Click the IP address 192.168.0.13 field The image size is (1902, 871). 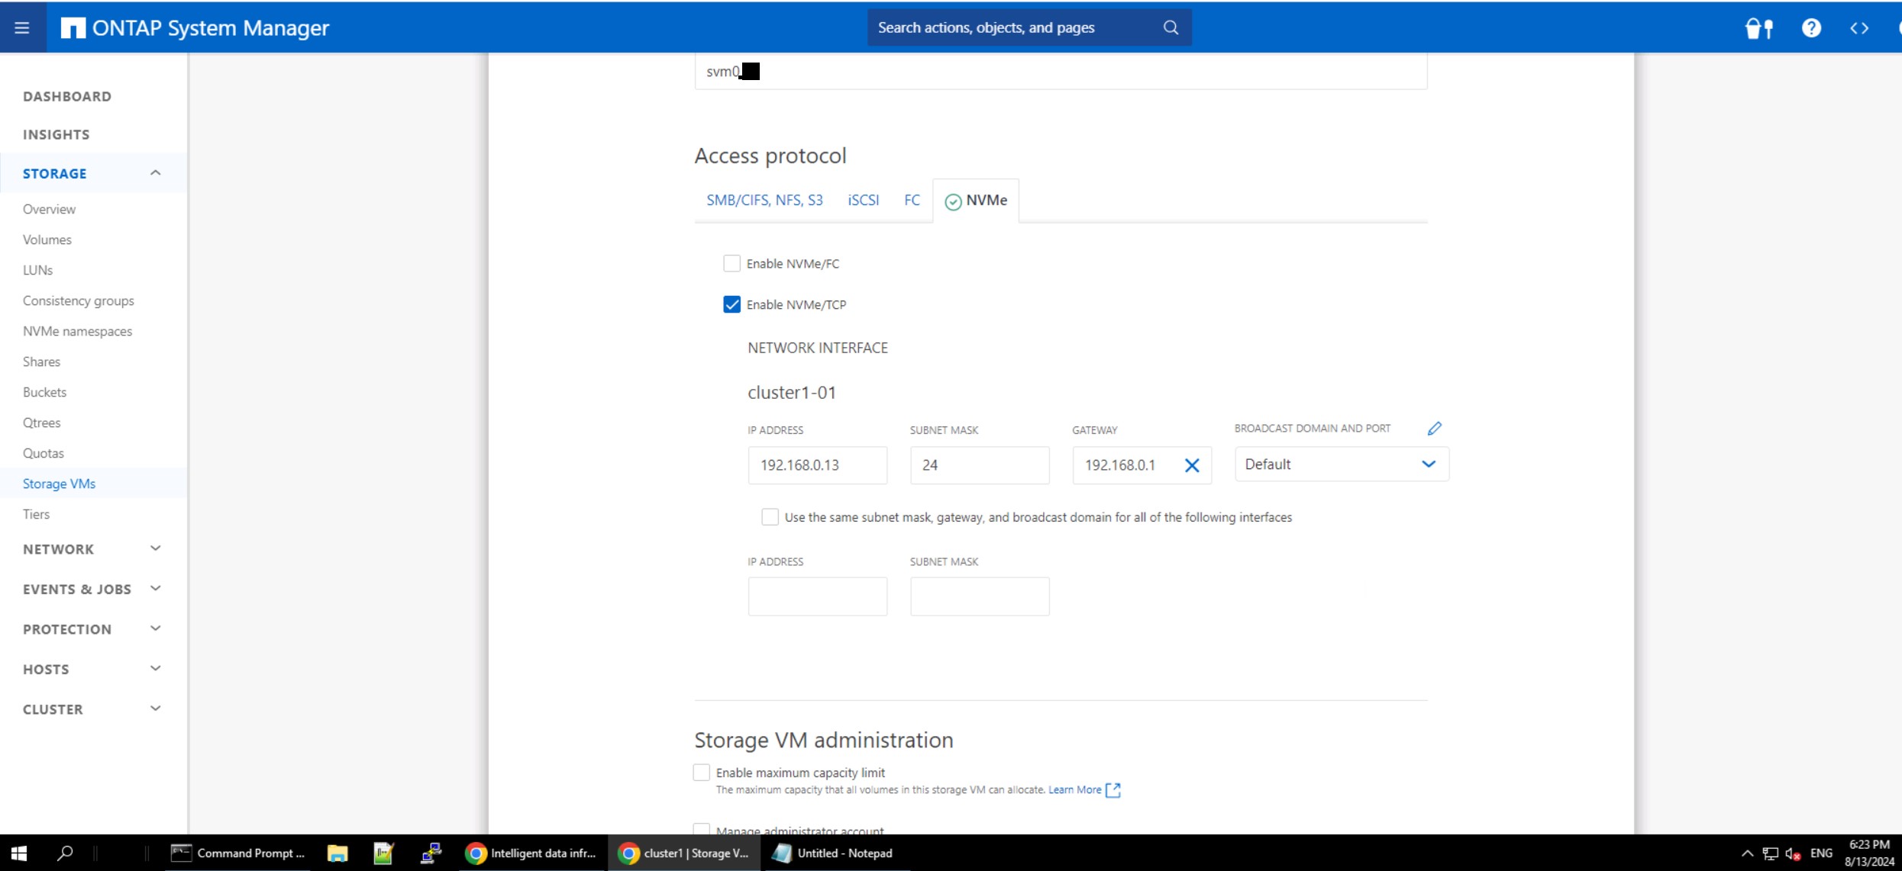[817, 465]
